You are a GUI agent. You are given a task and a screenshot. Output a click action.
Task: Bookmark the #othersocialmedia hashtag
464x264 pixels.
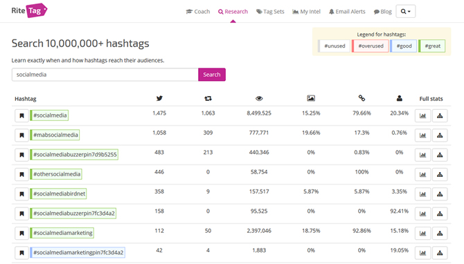pos(21,175)
